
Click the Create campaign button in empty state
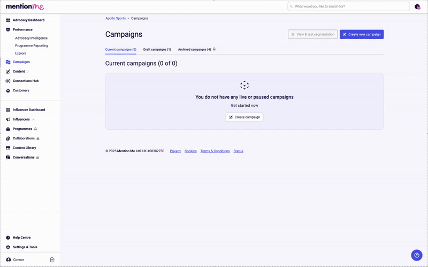tap(244, 117)
